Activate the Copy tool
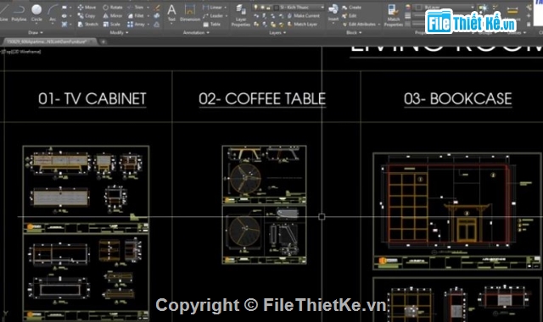Screen dimensions: 543x322 point(87,15)
